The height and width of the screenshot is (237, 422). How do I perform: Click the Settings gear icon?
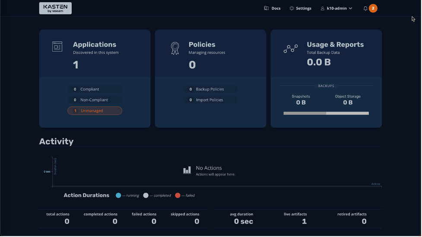[x=292, y=8]
